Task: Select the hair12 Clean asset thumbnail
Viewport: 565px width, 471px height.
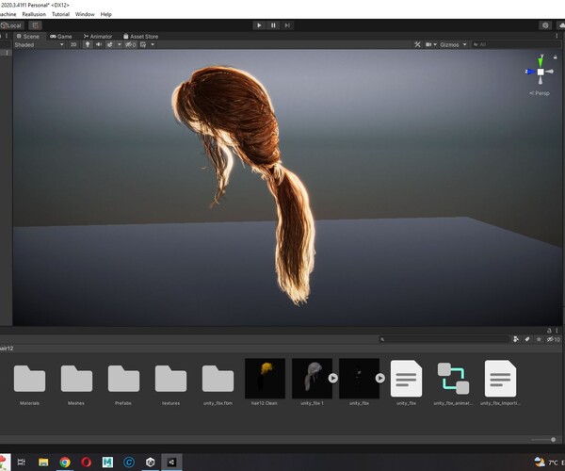Action: (x=265, y=379)
